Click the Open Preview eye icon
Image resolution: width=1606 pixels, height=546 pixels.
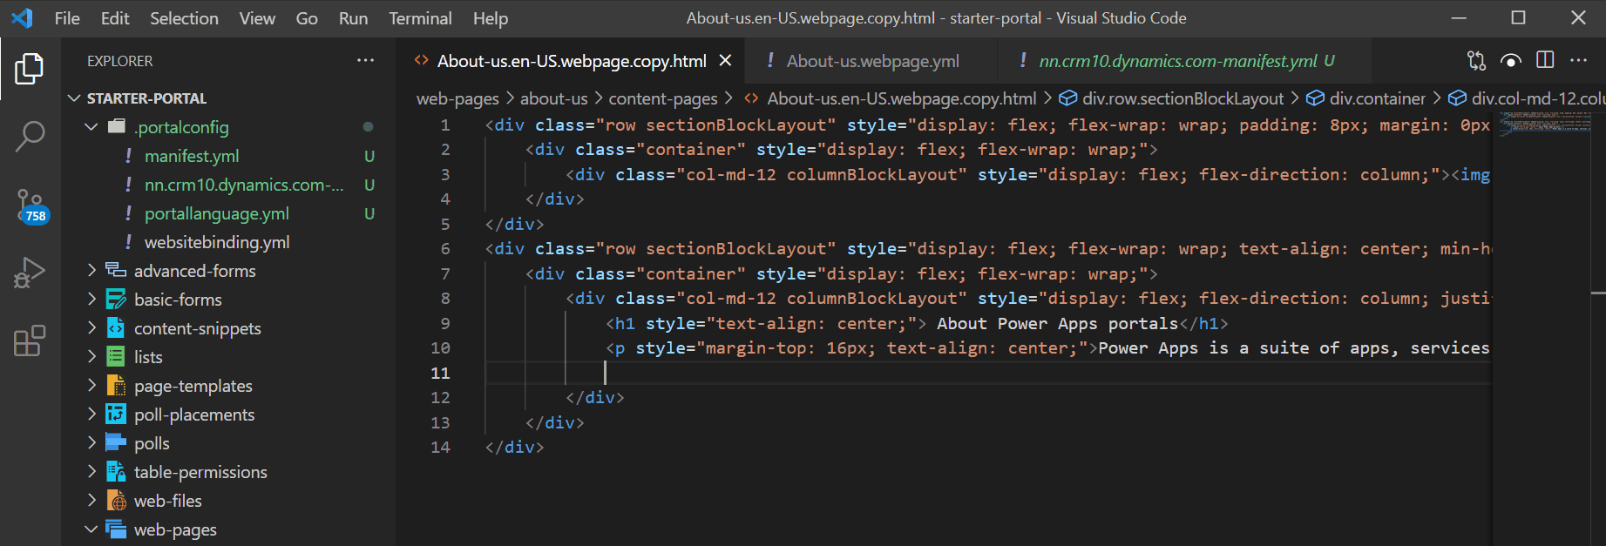(x=1511, y=61)
